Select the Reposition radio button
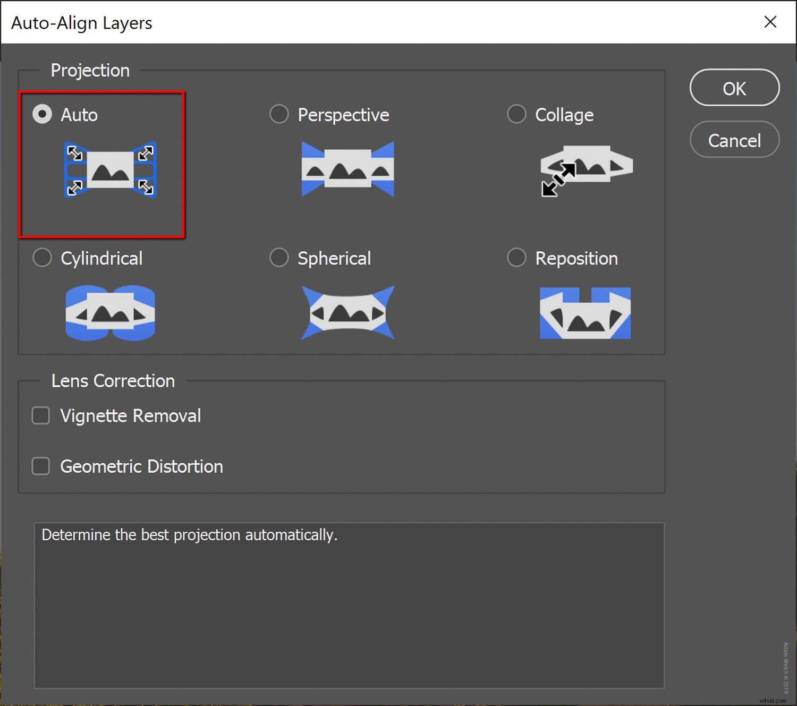This screenshot has width=797, height=706. [516, 257]
